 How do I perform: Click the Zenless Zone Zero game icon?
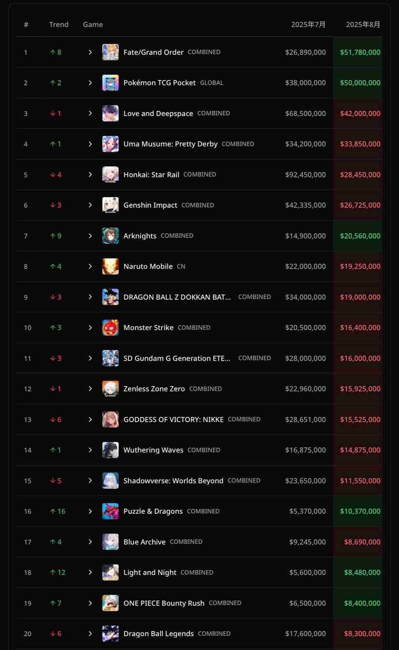(110, 389)
